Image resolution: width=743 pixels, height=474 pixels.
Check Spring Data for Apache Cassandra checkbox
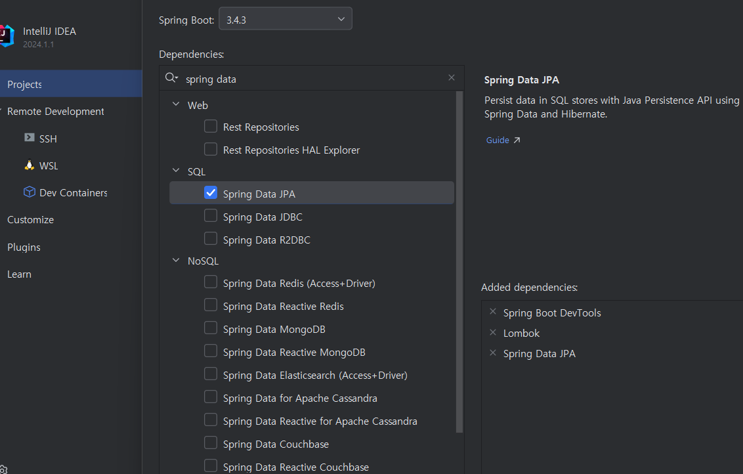click(x=211, y=397)
